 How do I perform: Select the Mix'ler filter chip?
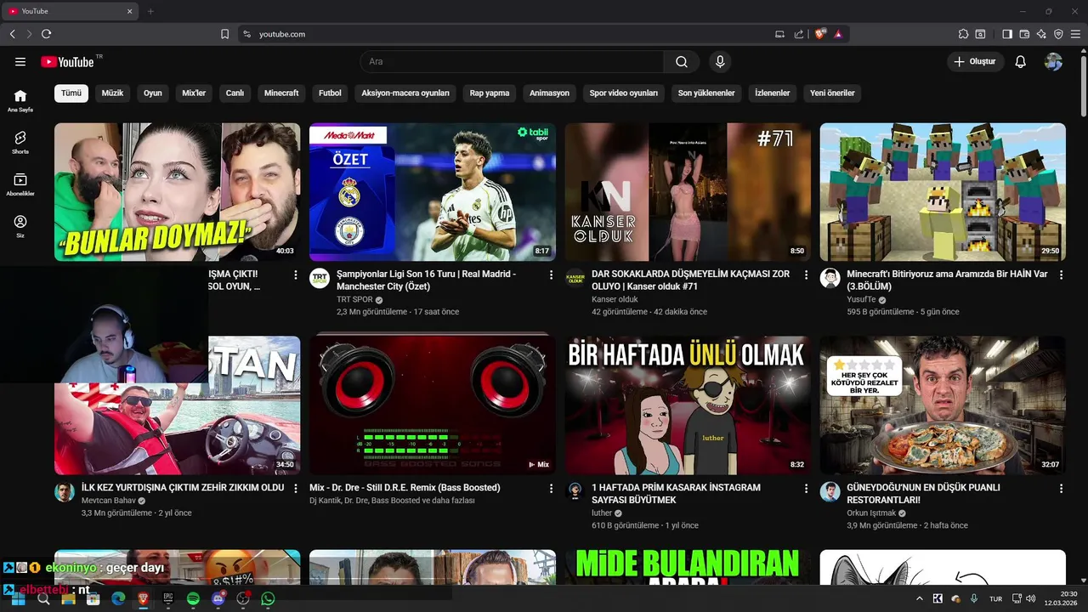click(x=194, y=93)
